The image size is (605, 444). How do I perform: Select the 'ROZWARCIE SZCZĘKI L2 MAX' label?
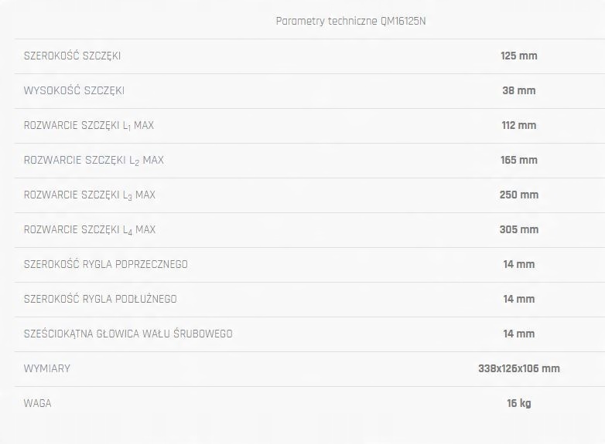point(94,160)
